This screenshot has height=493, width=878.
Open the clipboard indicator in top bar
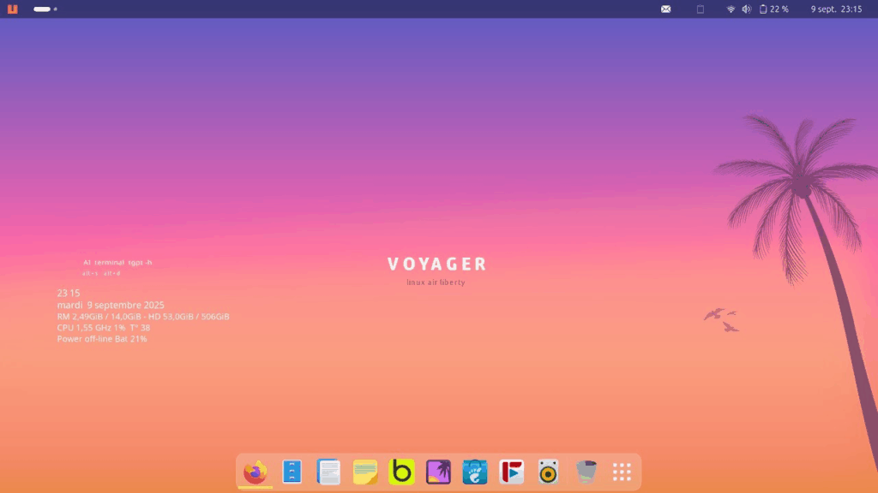click(700, 9)
